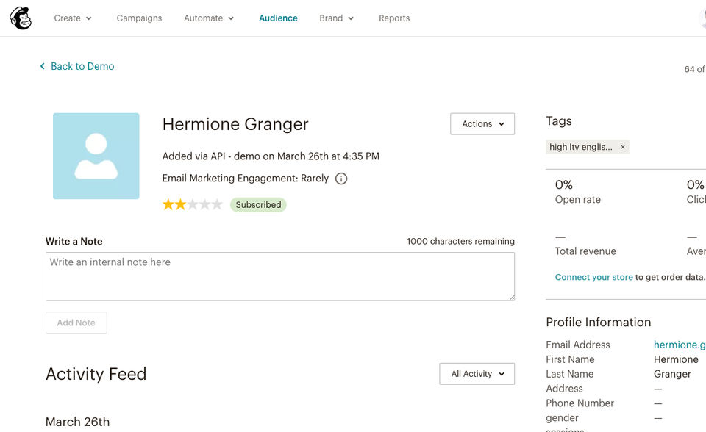Select the Audience nav item
The height and width of the screenshot is (432, 706).
[x=278, y=18]
